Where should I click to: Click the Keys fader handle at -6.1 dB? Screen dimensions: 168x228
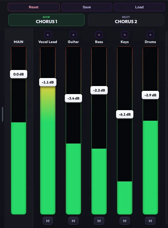[x=125, y=114]
